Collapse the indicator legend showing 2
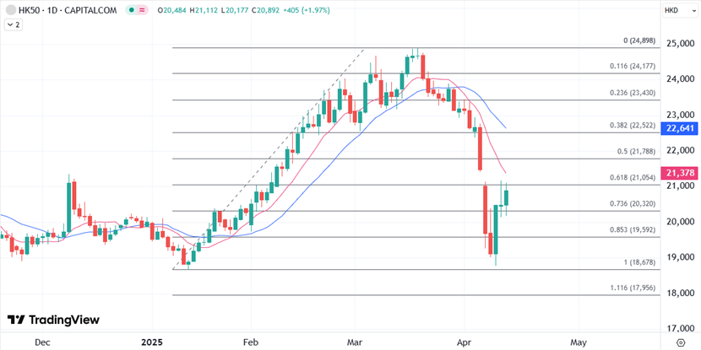Image resolution: width=701 pixels, height=350 pixels. tap(13, 25)
